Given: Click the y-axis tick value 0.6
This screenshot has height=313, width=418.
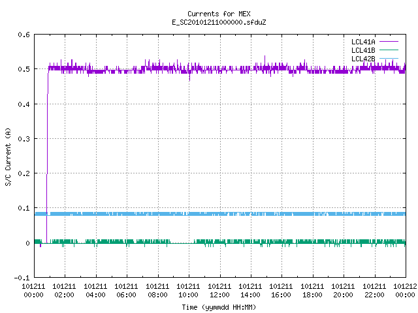Looking at the screenshot, I should click(x=24, y=35).
